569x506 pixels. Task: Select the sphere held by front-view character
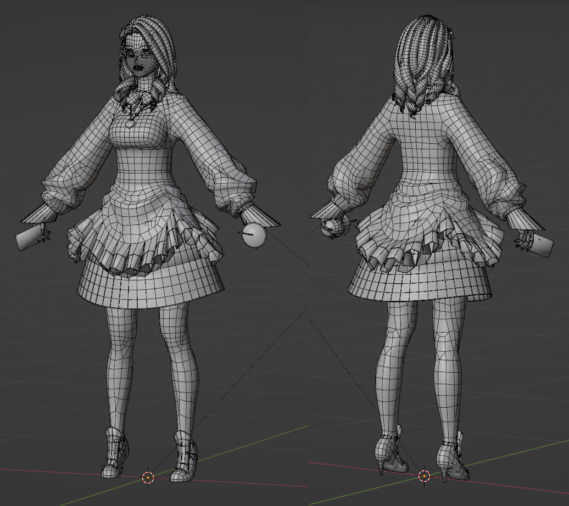(x=255, y=235)
